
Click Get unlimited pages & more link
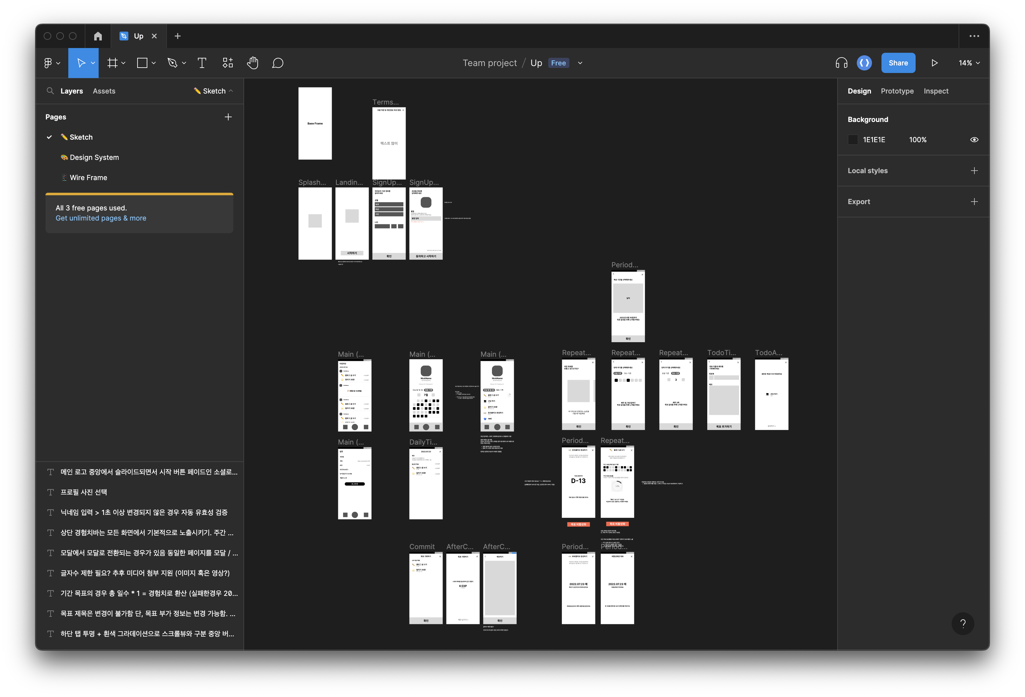pos(101,218)
